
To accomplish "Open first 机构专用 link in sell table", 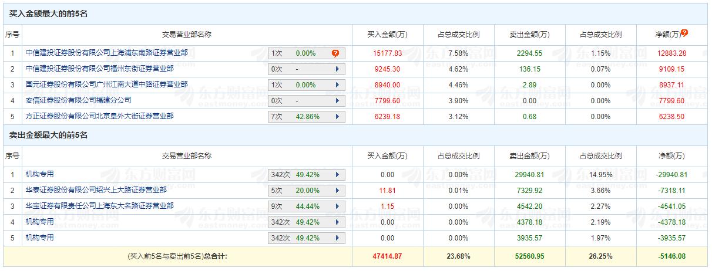I will 39,174.
